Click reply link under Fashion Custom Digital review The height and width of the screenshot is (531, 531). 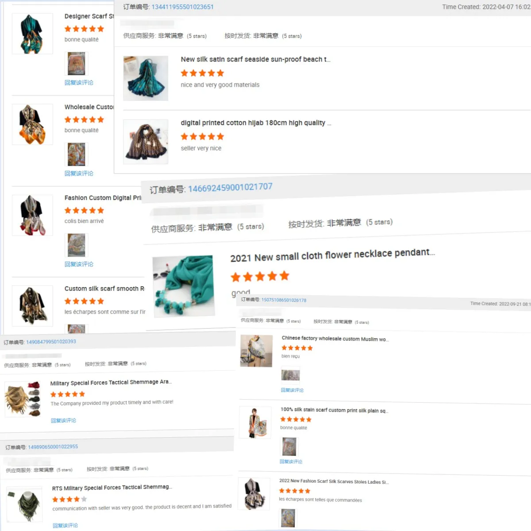pyautogui.click(x=79, y=264)
